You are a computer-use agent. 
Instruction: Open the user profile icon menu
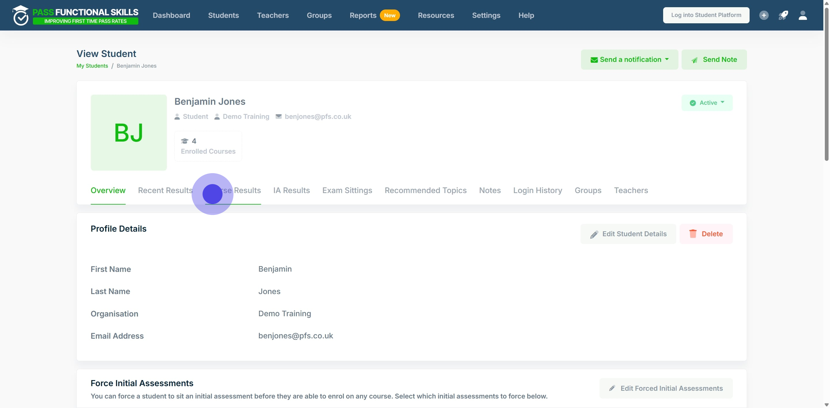802,15
